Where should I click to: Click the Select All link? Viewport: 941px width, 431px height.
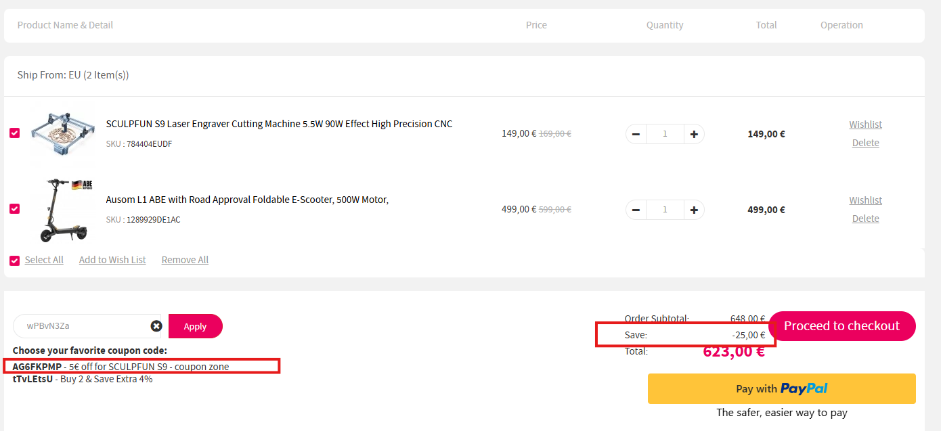click(x=44, y=260)
